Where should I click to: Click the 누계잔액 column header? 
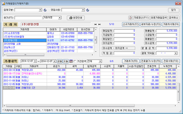(x=167, y=66)
